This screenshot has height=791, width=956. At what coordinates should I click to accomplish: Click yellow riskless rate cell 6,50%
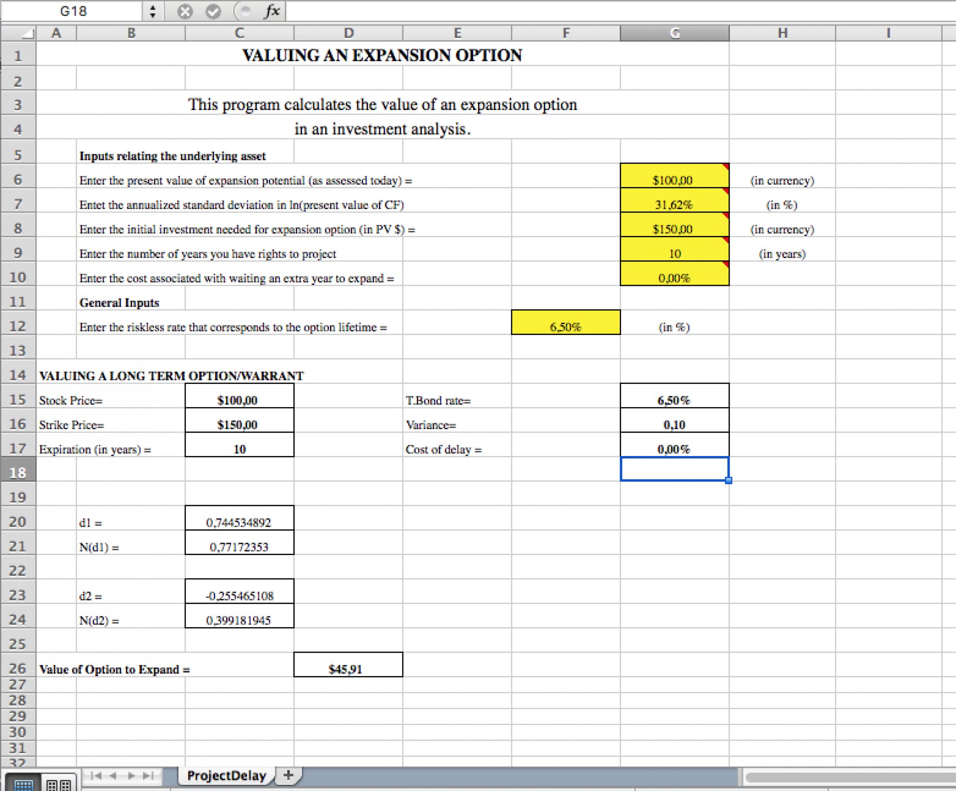click(566, 323)
